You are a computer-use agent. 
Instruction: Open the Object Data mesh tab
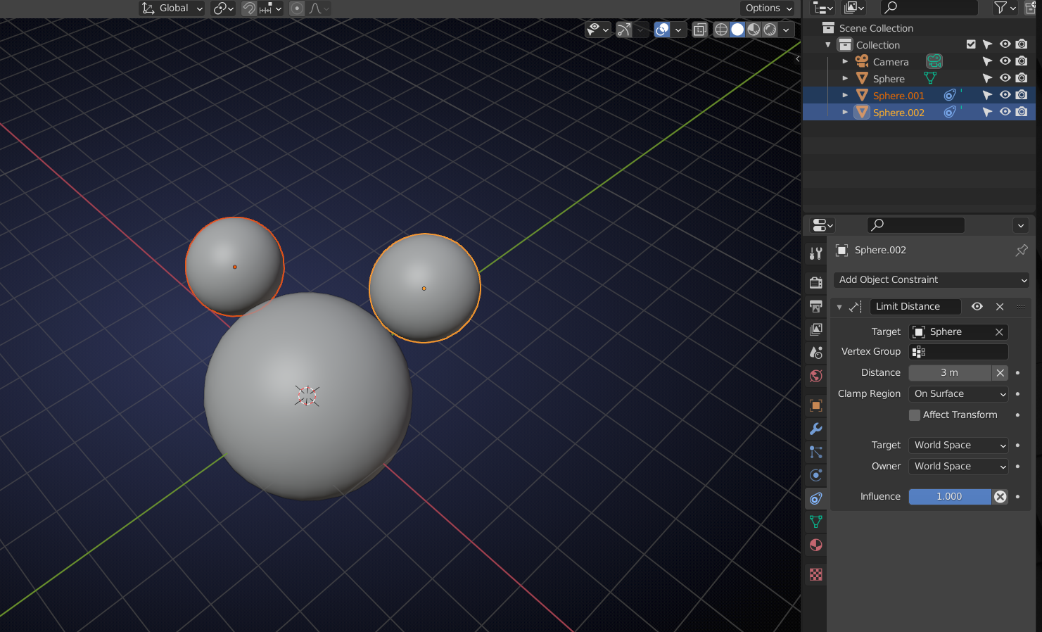815,522
